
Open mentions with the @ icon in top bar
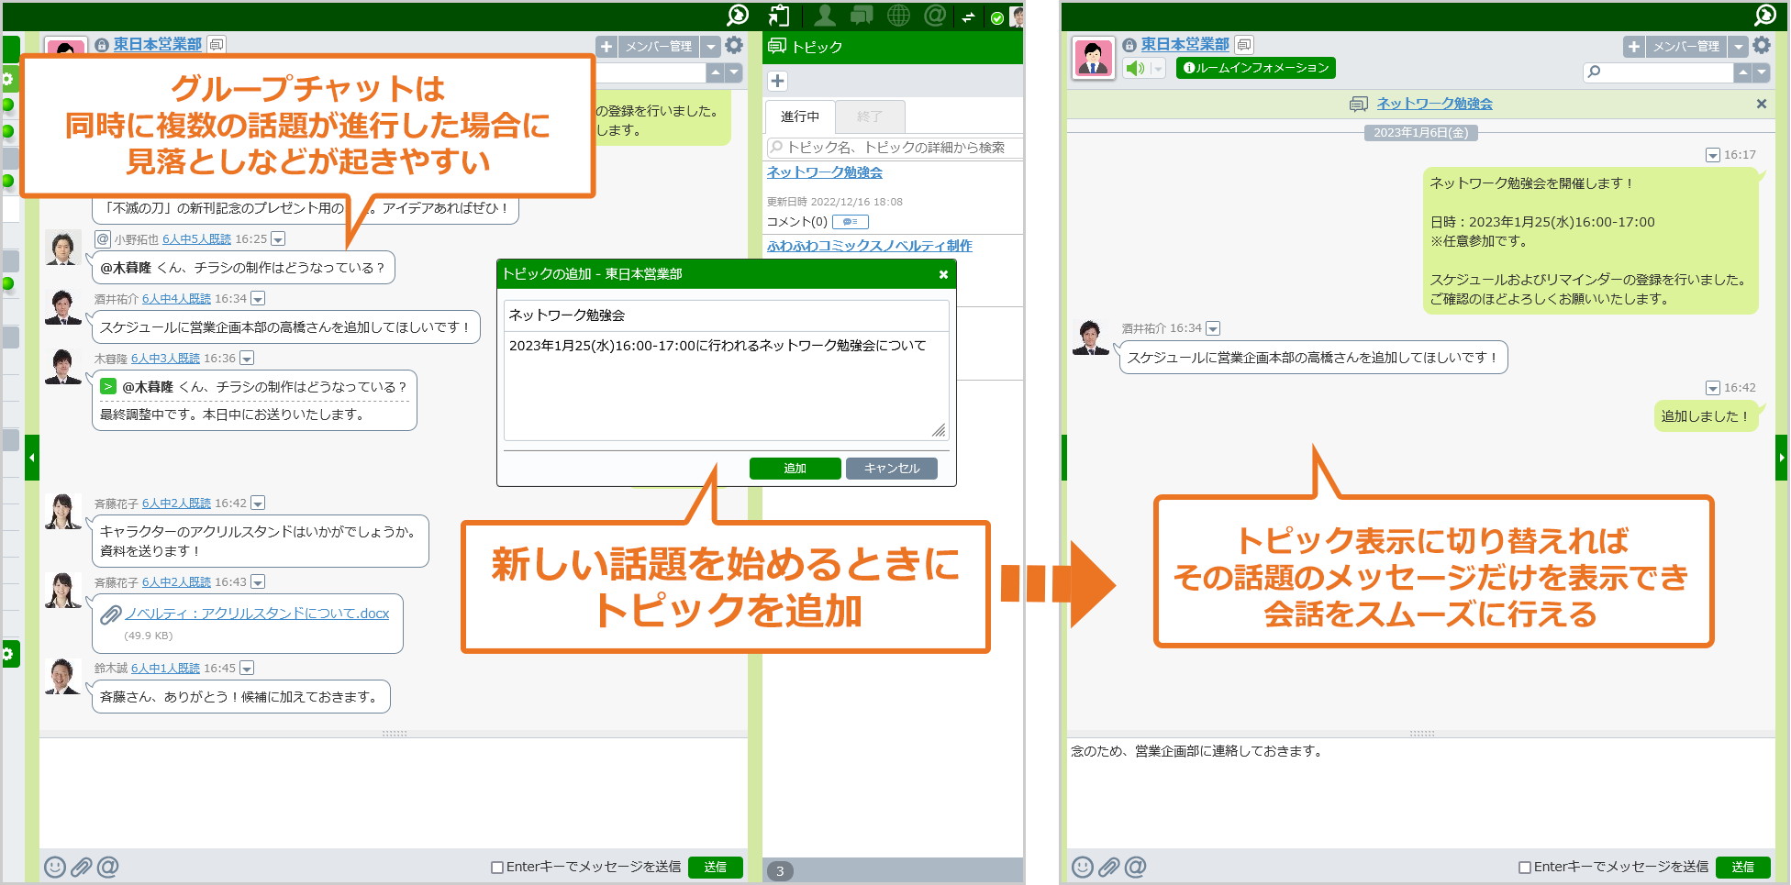click(935, 15)
